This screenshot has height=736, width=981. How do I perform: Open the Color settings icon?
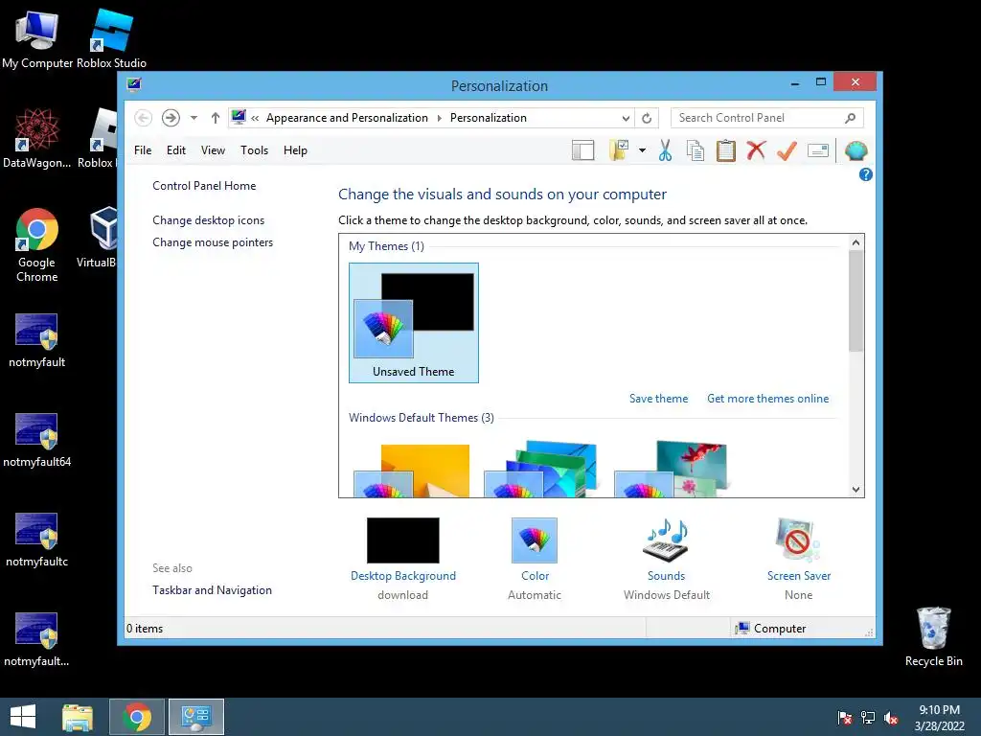[535, 540]
